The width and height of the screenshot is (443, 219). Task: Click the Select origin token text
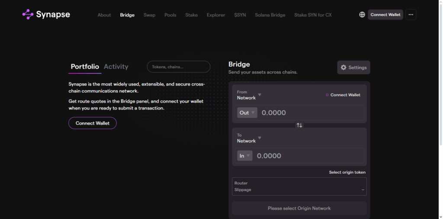tap(347, 172)
